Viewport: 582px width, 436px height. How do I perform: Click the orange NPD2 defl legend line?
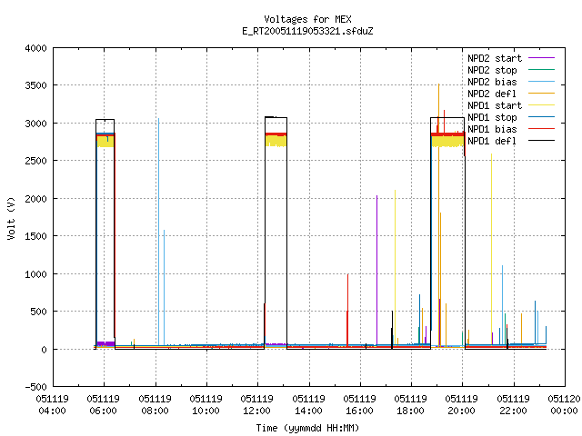(x=542, y=94)
